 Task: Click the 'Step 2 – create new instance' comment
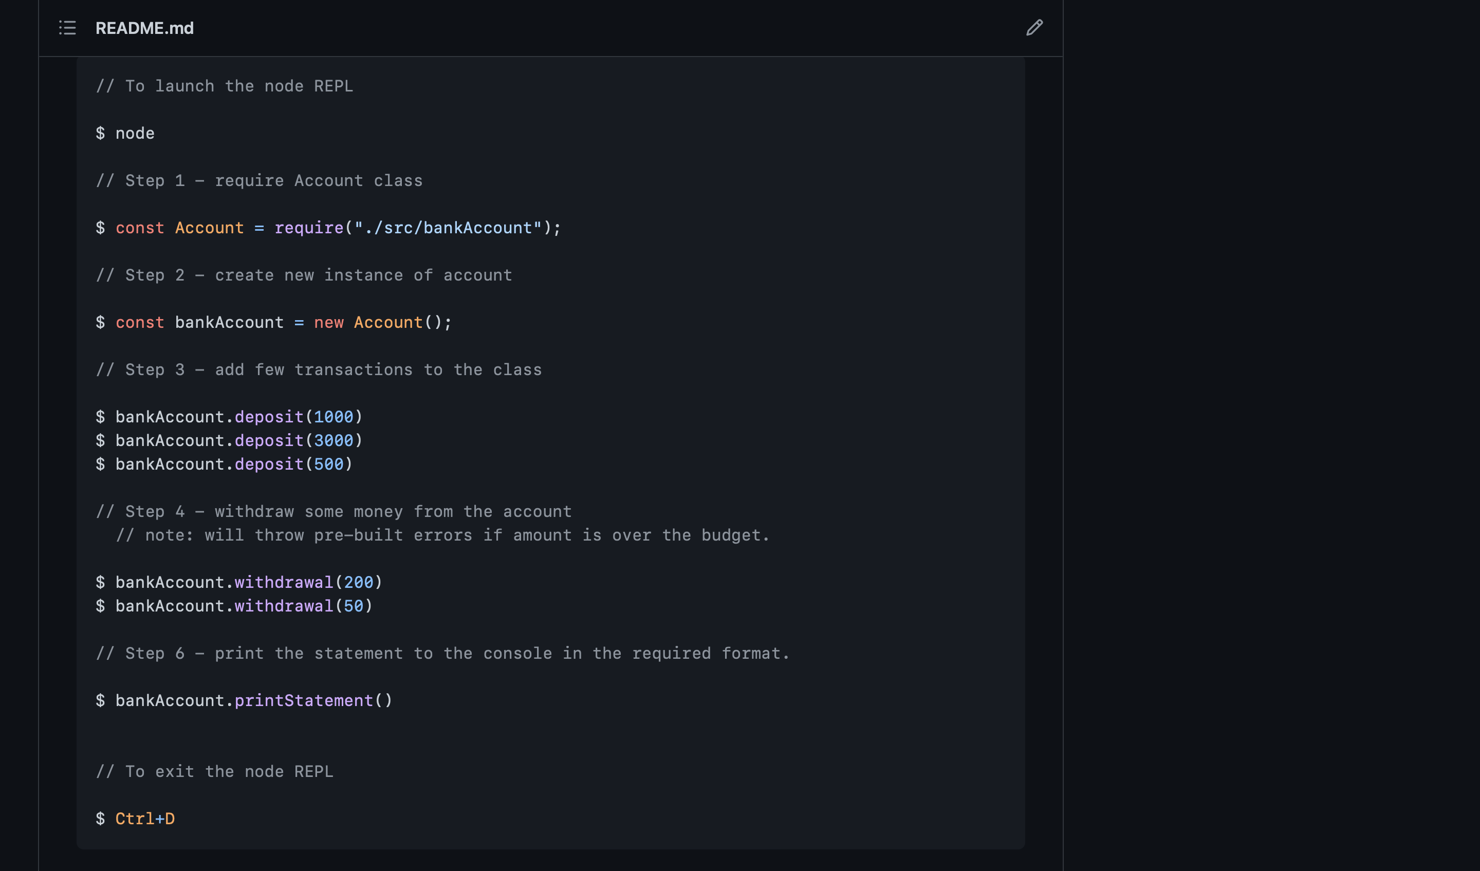pyautogui.click(x=304, y=275)
